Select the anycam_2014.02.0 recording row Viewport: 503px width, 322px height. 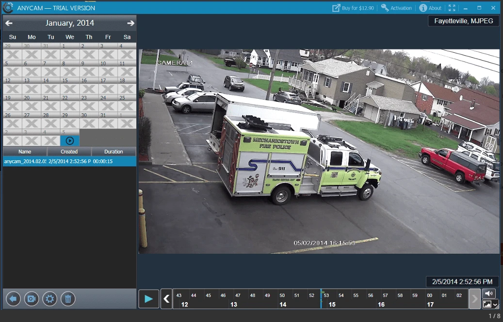pos(70,161)
